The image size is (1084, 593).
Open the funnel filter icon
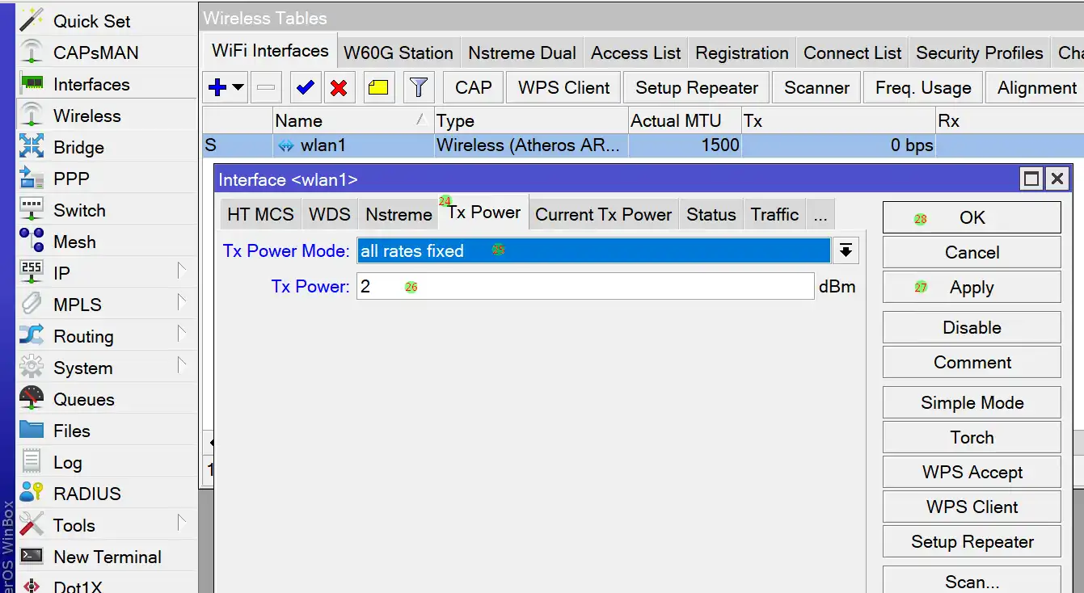418,87
